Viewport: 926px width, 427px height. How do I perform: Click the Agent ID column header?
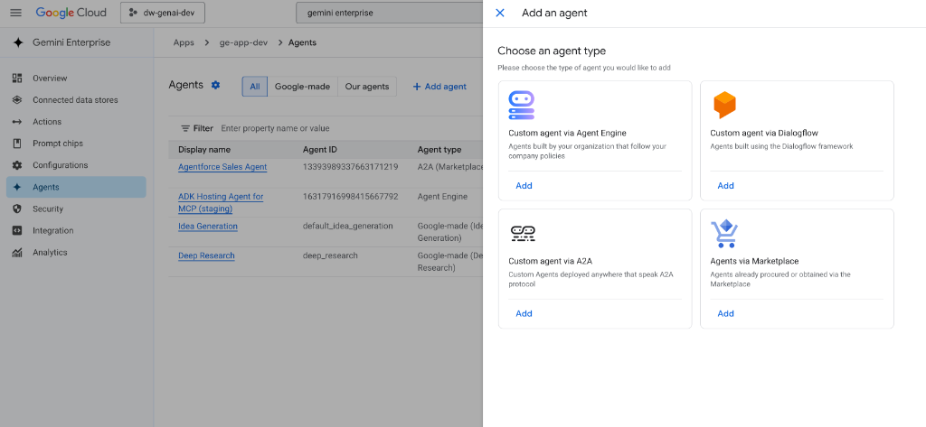click(319, 150)
